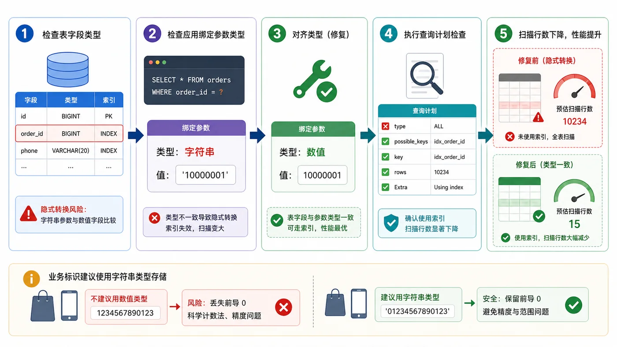617x347 pixels.
Task: Click the magnifying glass over document icon
Action: (425, 76)
